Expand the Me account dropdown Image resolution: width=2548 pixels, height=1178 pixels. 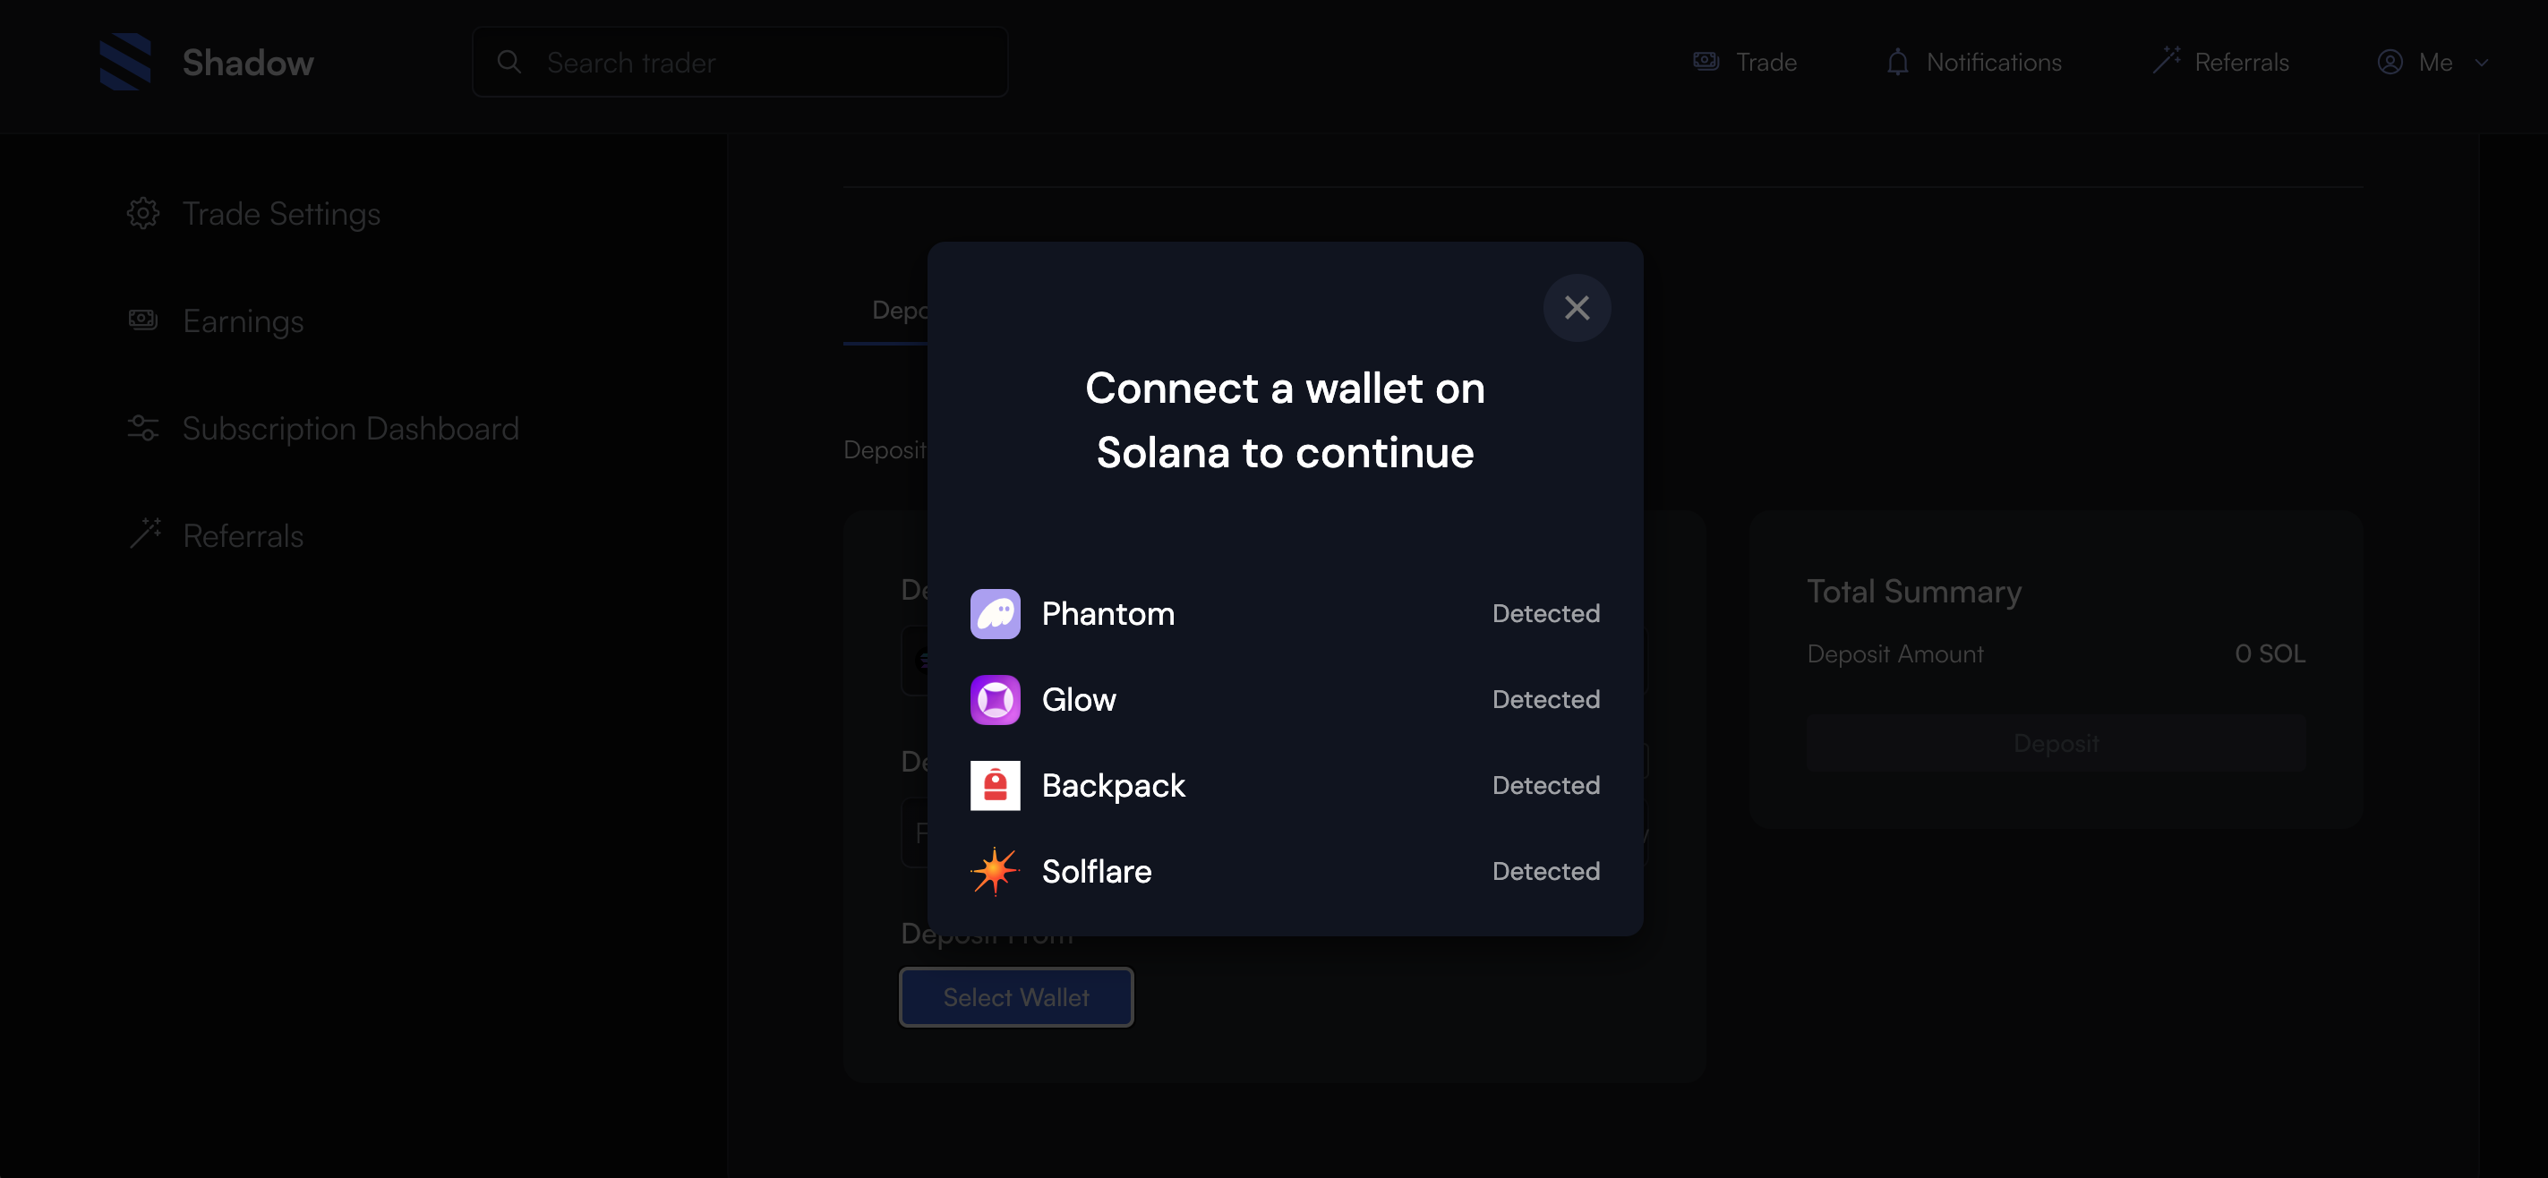[x=2481, y=63]
